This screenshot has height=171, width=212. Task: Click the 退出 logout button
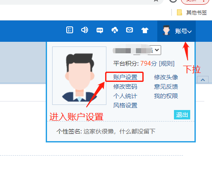point(182,115)
